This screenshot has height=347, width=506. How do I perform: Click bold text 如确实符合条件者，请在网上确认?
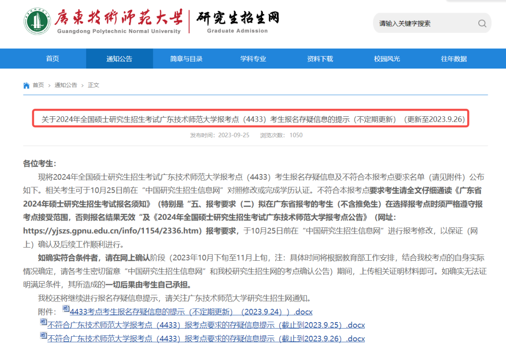[x=94, y=258]
